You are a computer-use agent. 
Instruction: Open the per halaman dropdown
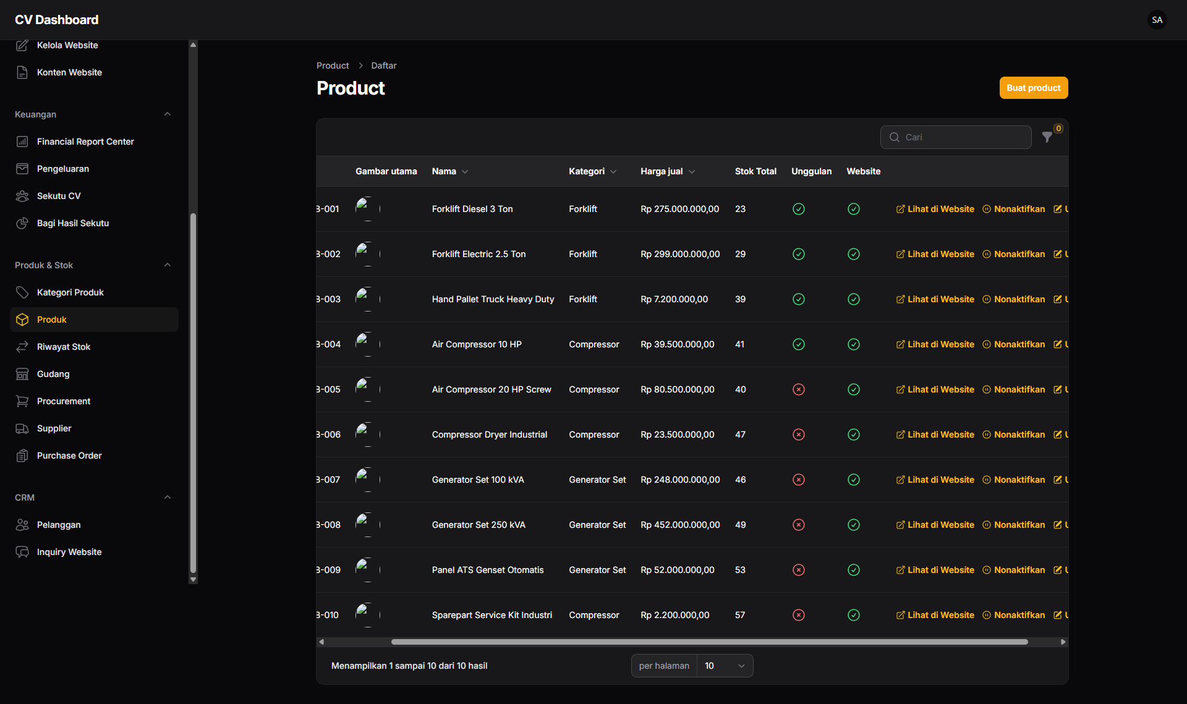(724, 666)
